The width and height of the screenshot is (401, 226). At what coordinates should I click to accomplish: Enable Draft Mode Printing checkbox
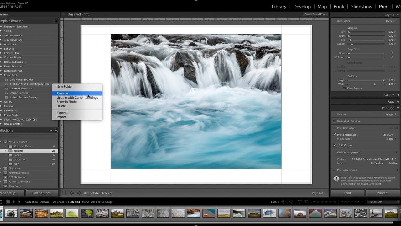coord(334,121)
